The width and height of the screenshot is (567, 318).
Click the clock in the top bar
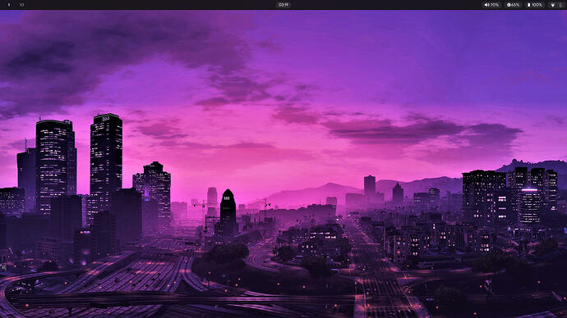pos(283,5)
